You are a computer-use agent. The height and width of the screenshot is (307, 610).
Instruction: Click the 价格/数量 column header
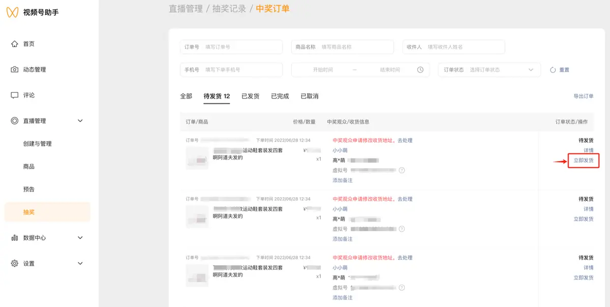pyautogui.click(x=304, y=122)
